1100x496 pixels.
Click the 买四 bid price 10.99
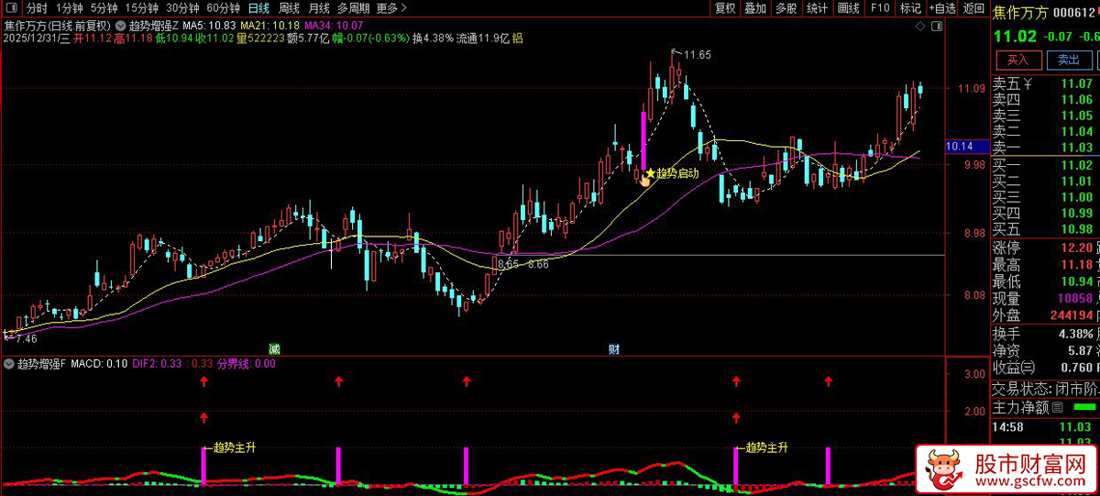point(1076,213)
